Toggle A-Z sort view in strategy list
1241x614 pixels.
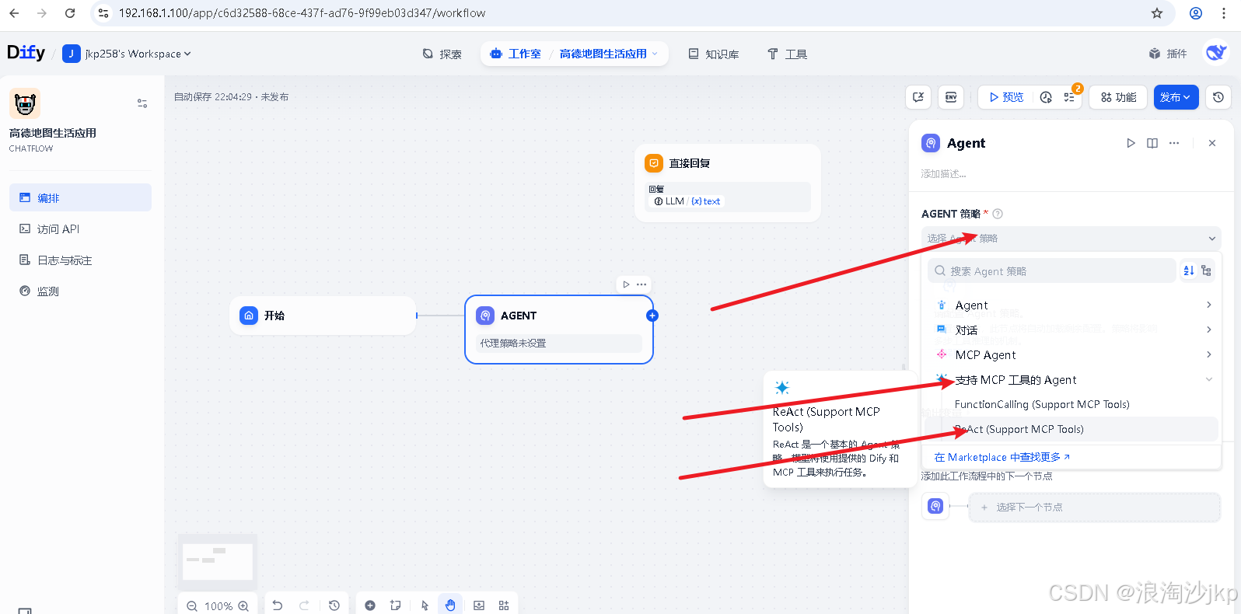(1189, 270)
